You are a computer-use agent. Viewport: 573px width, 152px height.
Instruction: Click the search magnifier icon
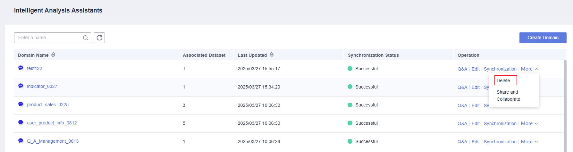85,38
